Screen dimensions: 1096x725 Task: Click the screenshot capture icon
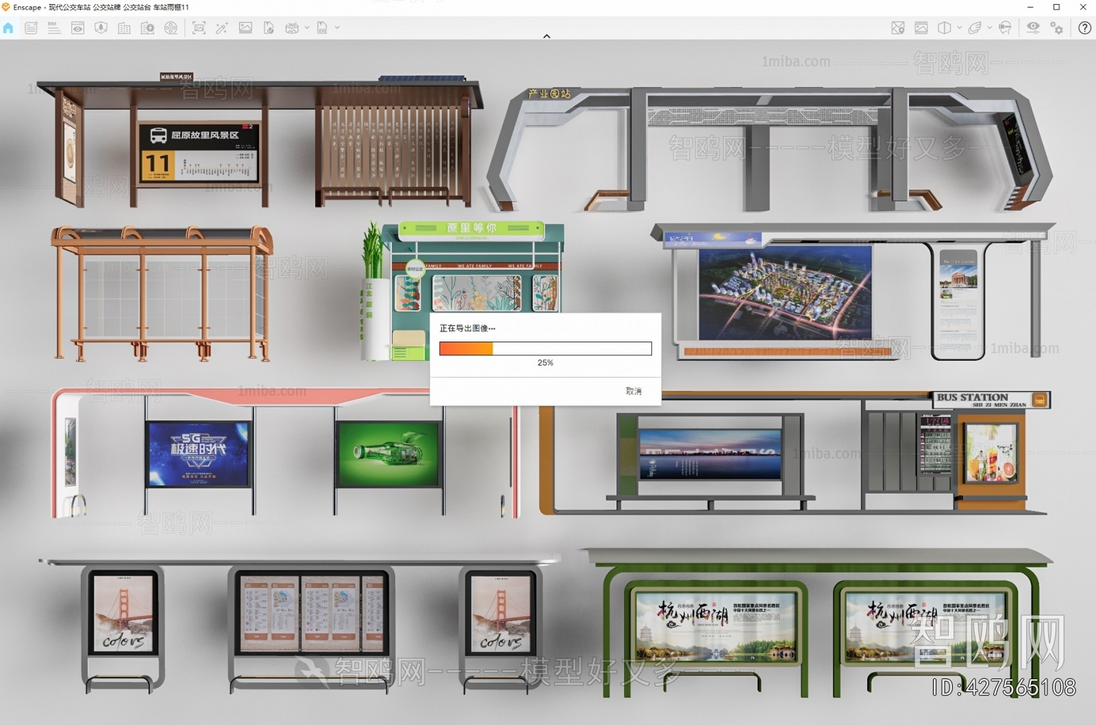click(199, 28)
